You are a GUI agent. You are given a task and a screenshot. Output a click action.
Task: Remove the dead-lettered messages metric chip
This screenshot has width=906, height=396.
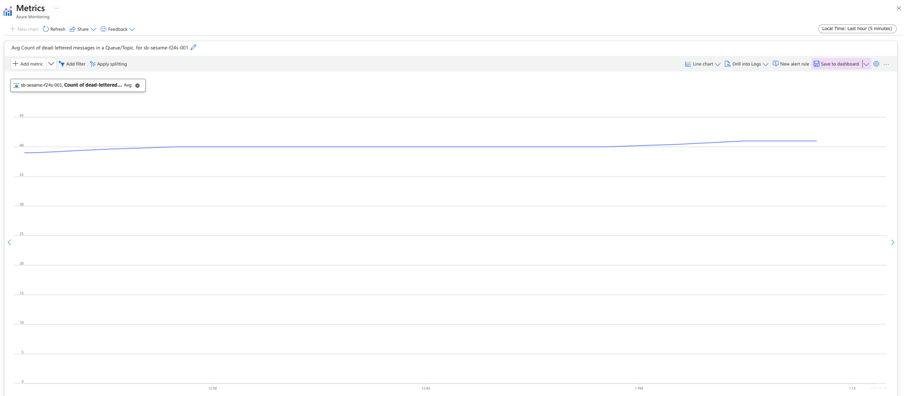click(x=137, y=85)
